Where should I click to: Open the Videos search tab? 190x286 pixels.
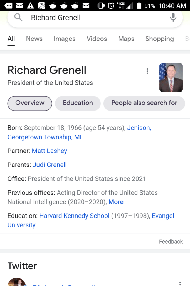pyautogui.click(x=97, y=39)
